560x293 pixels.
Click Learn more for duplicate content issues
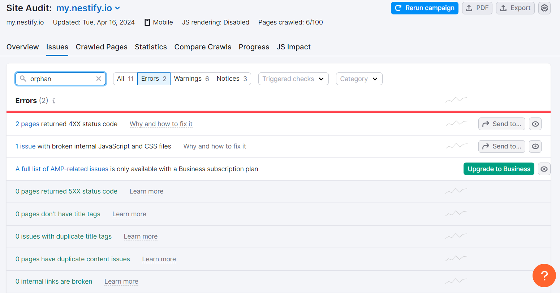pyautogui.click(x=159, y=259)
